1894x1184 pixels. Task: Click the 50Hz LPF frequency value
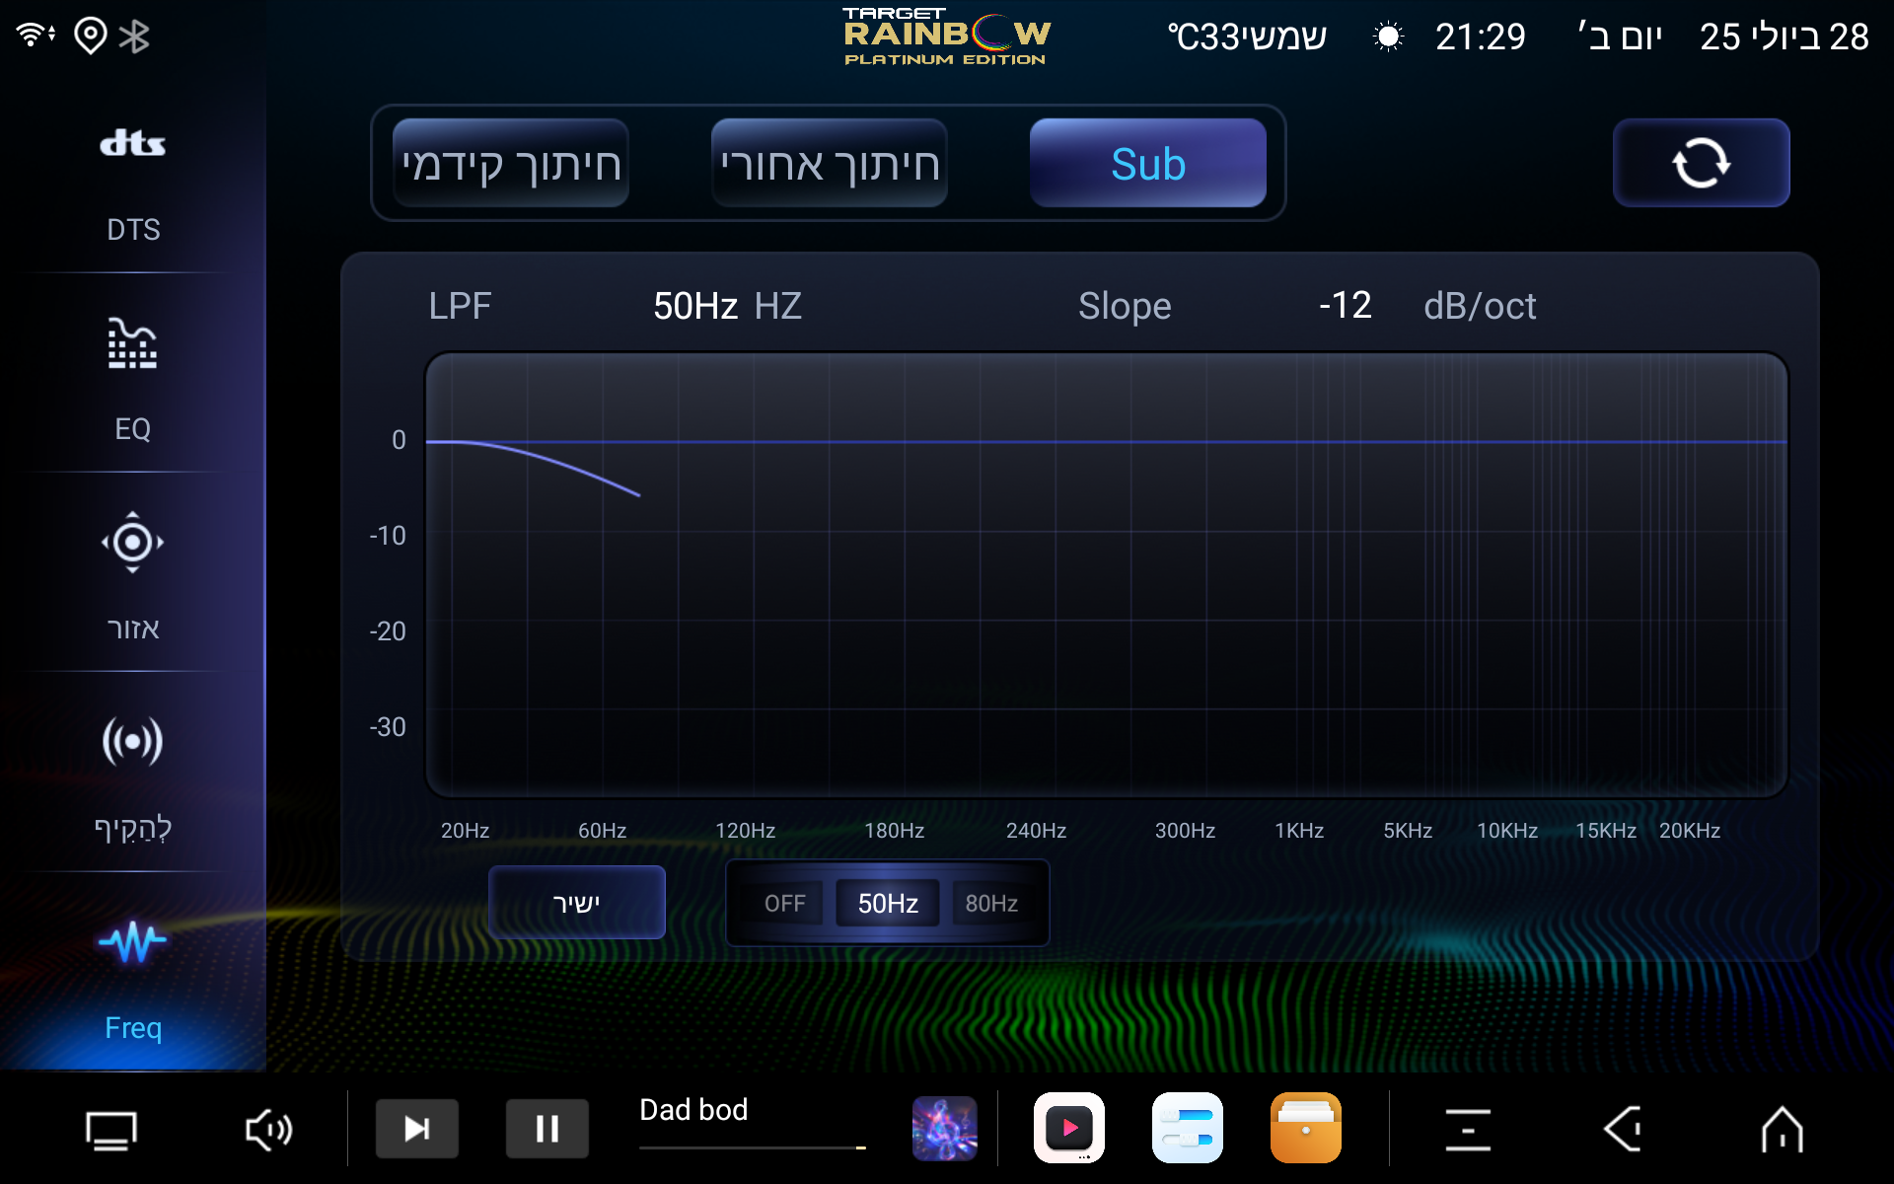coord(695,306)
